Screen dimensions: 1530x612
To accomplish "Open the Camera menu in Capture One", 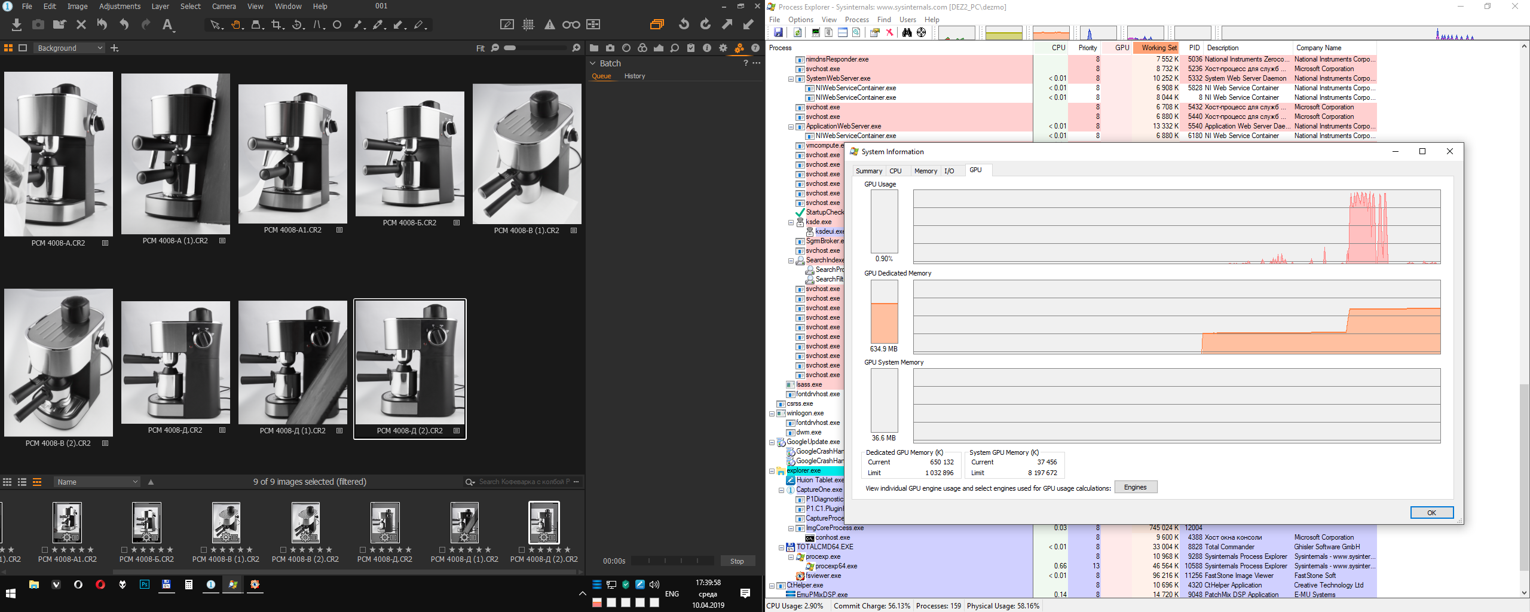I will (x=224, y=7).
